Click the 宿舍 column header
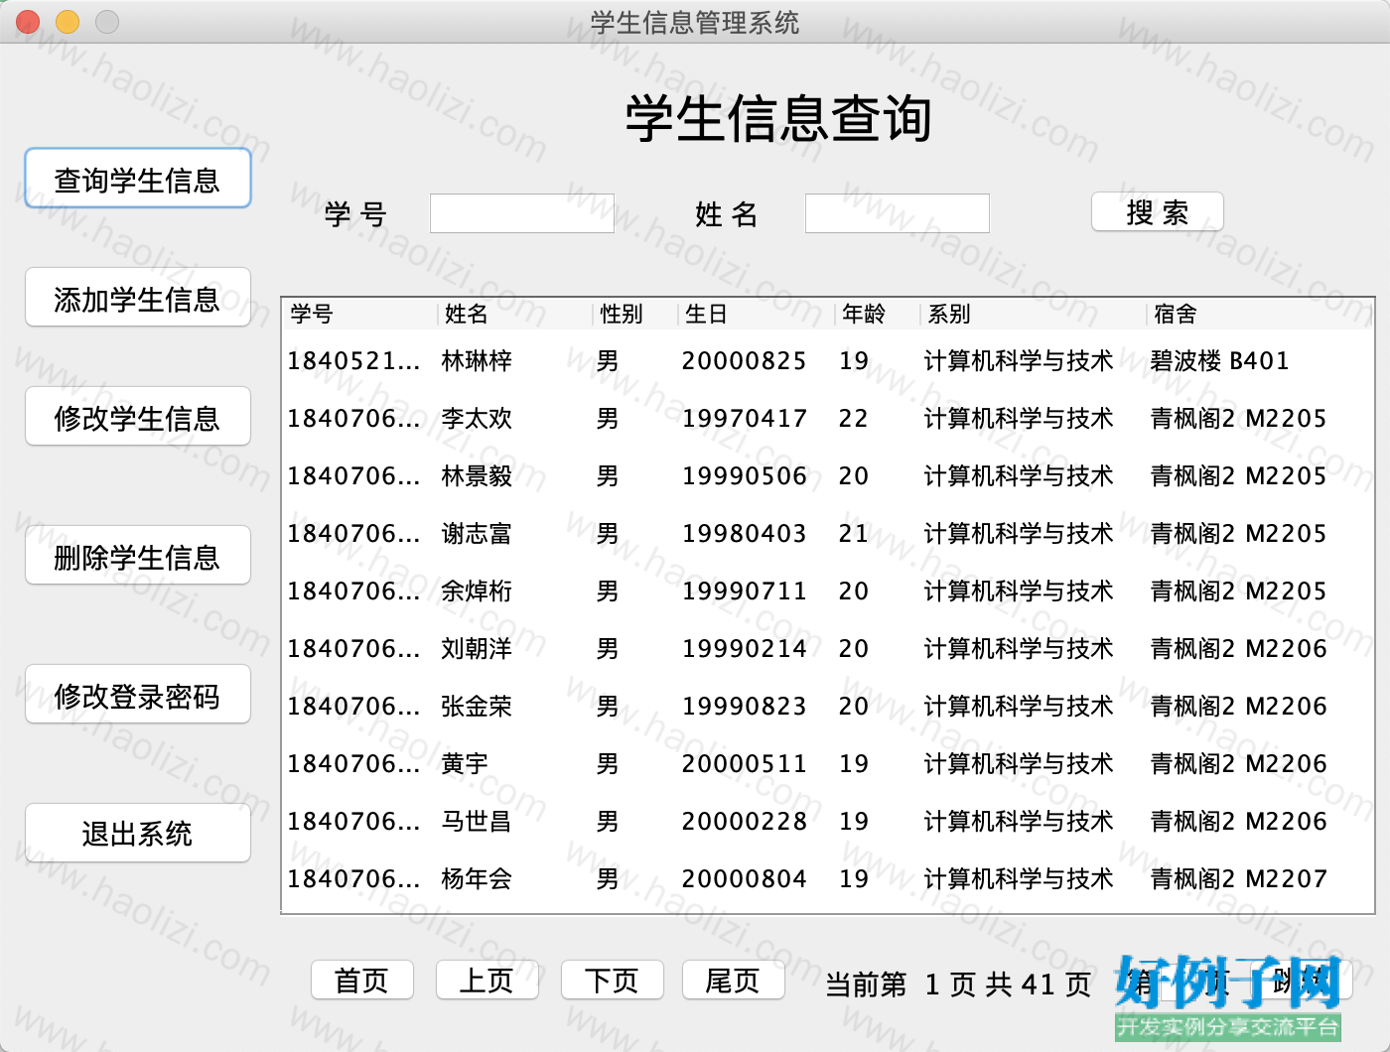Screen dimensions: 1390x1052 pos(1259,314)
